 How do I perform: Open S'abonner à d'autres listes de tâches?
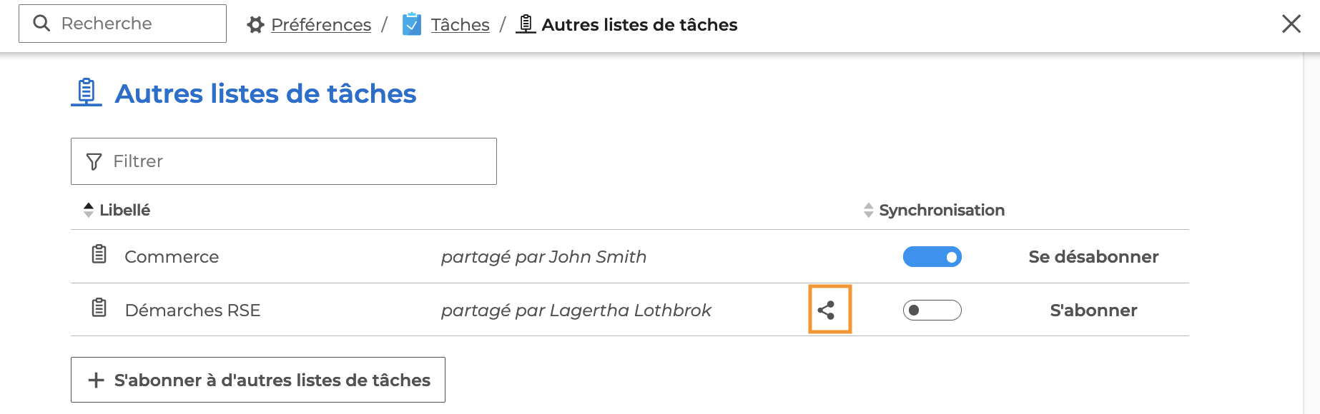point(258,380)
